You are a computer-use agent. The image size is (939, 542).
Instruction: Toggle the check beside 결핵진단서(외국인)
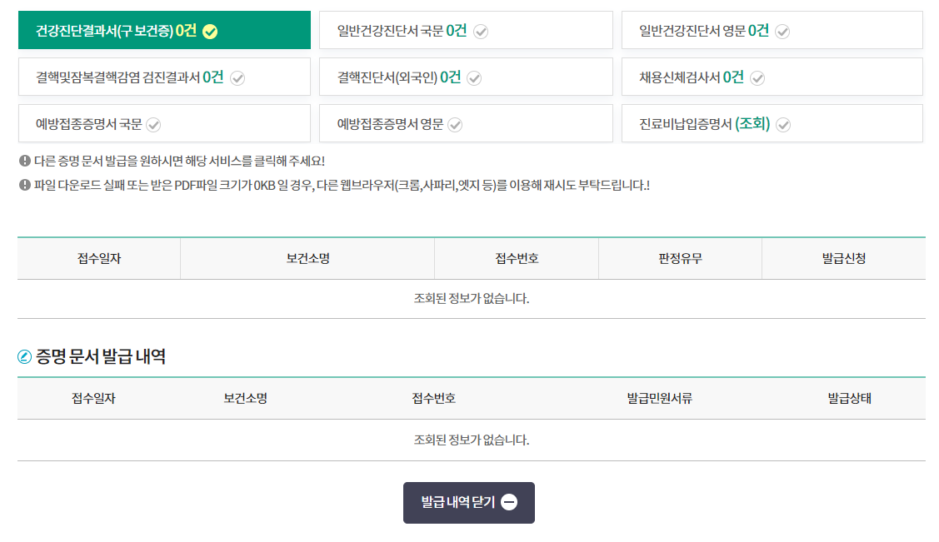475,77
